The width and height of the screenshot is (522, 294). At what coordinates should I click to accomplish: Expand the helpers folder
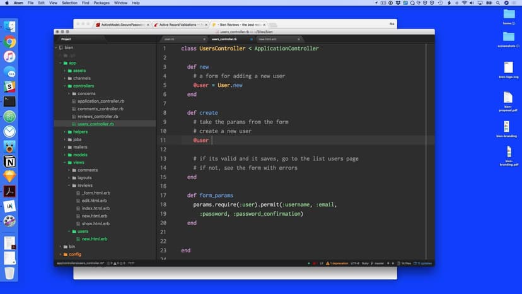[80, 132]
